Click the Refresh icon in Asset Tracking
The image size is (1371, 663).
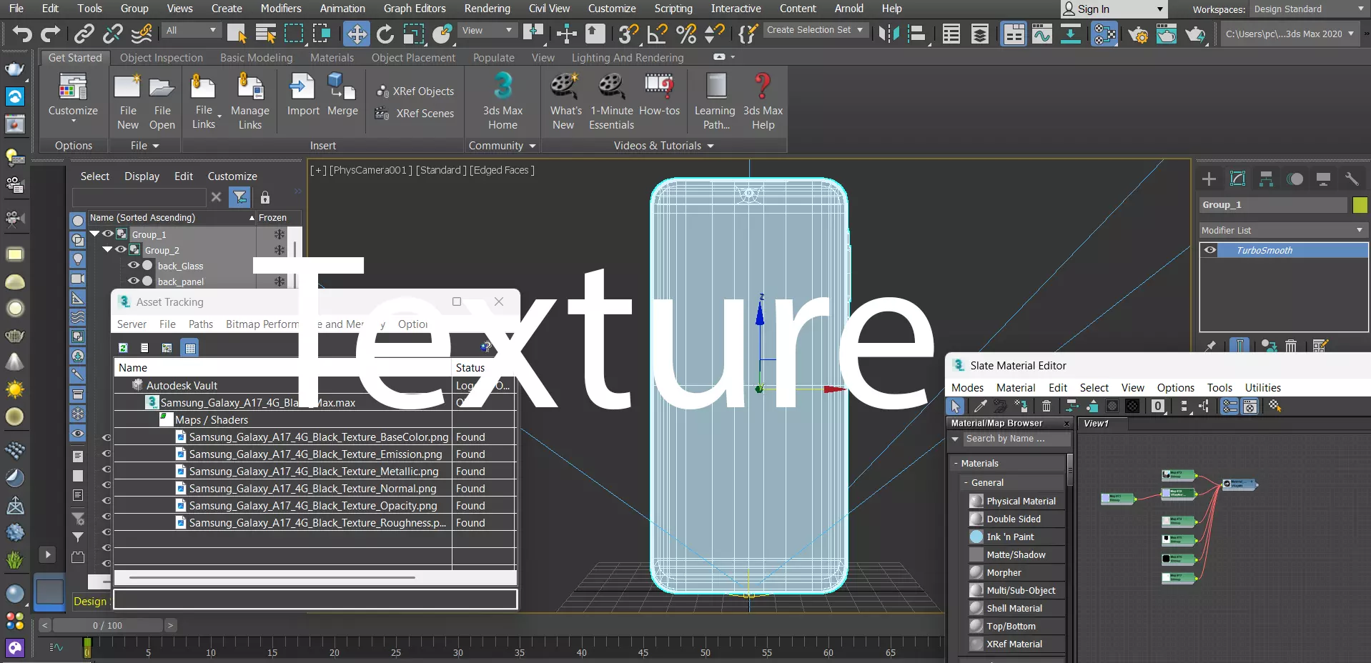(x=123, y=348)
